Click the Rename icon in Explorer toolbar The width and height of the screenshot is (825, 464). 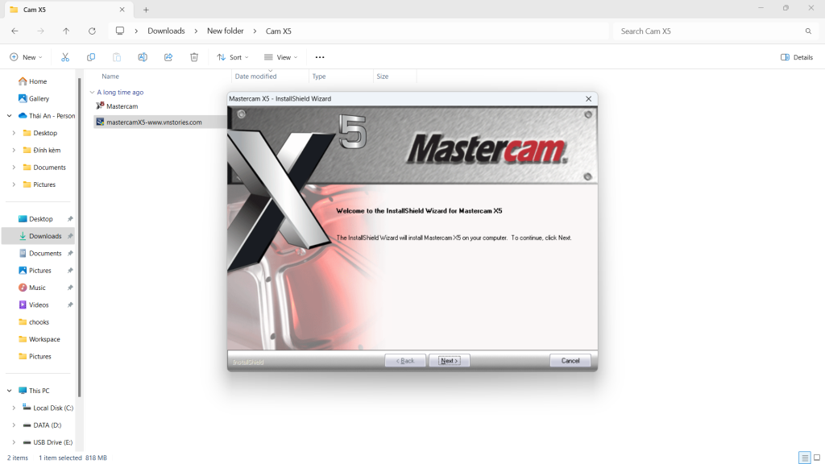click(143, 57)
